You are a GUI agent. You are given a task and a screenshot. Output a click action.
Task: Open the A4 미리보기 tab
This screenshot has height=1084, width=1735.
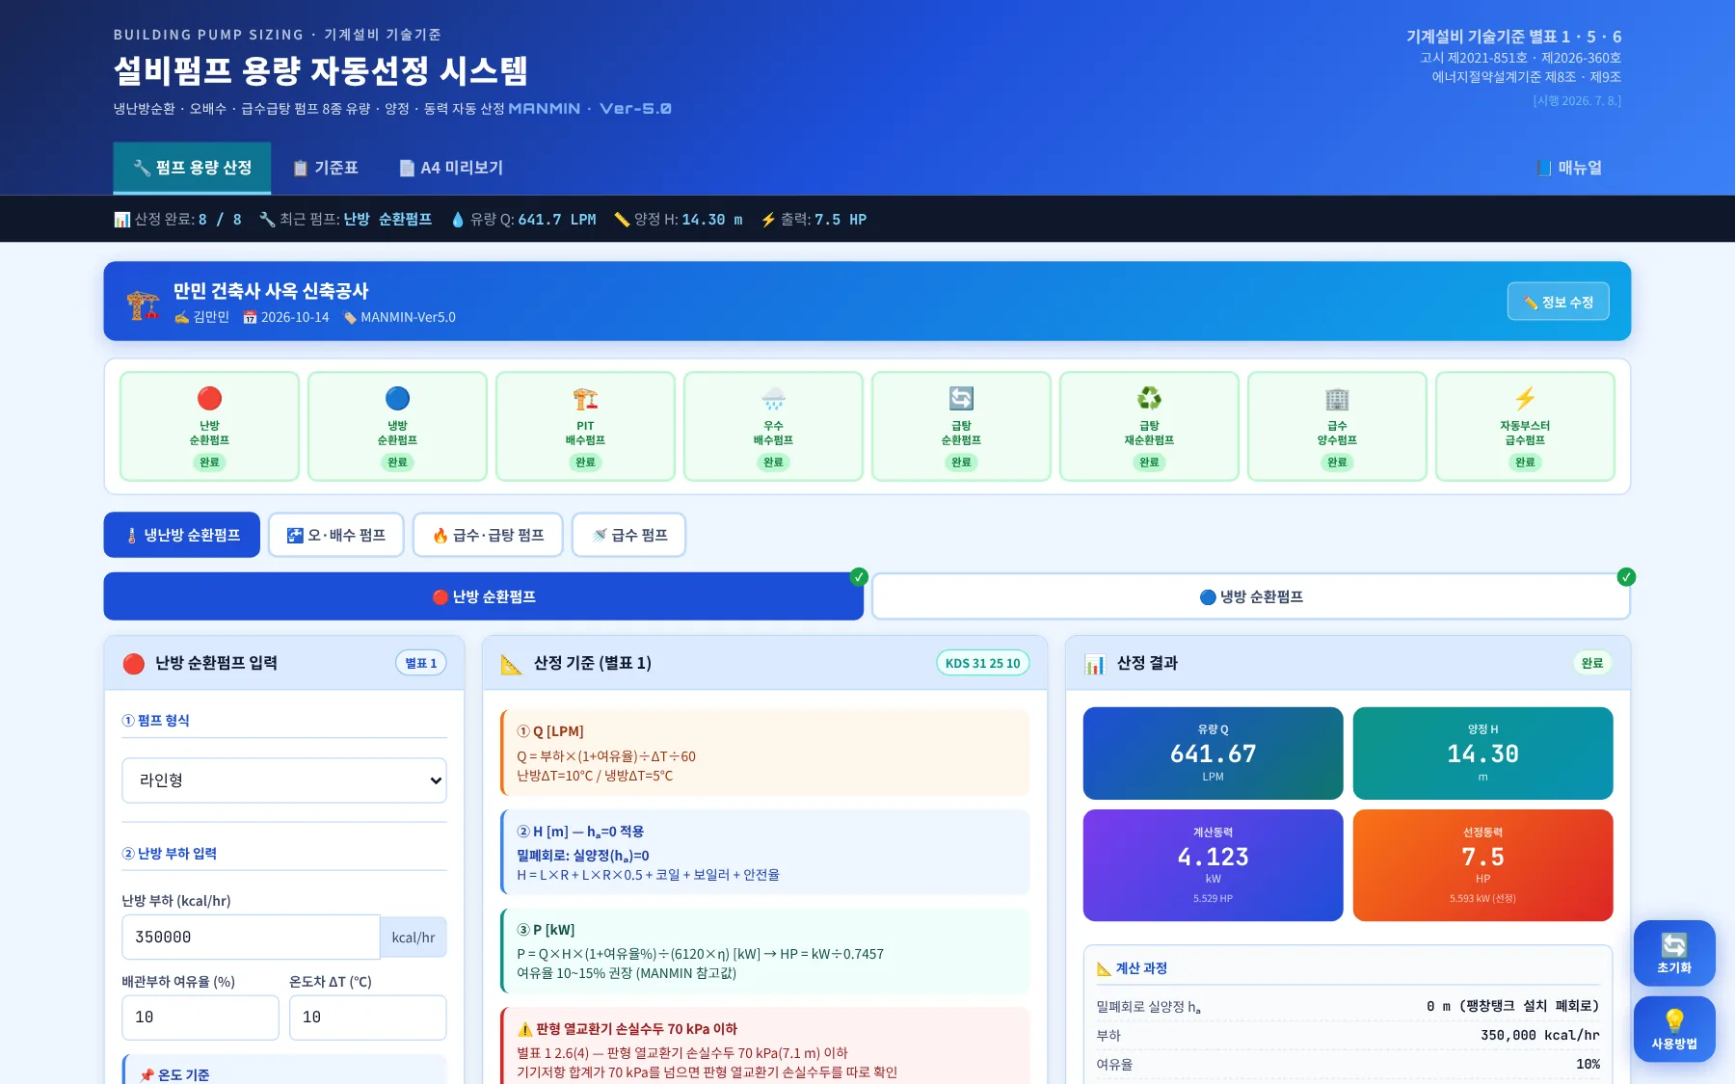[x=451, y=168]
